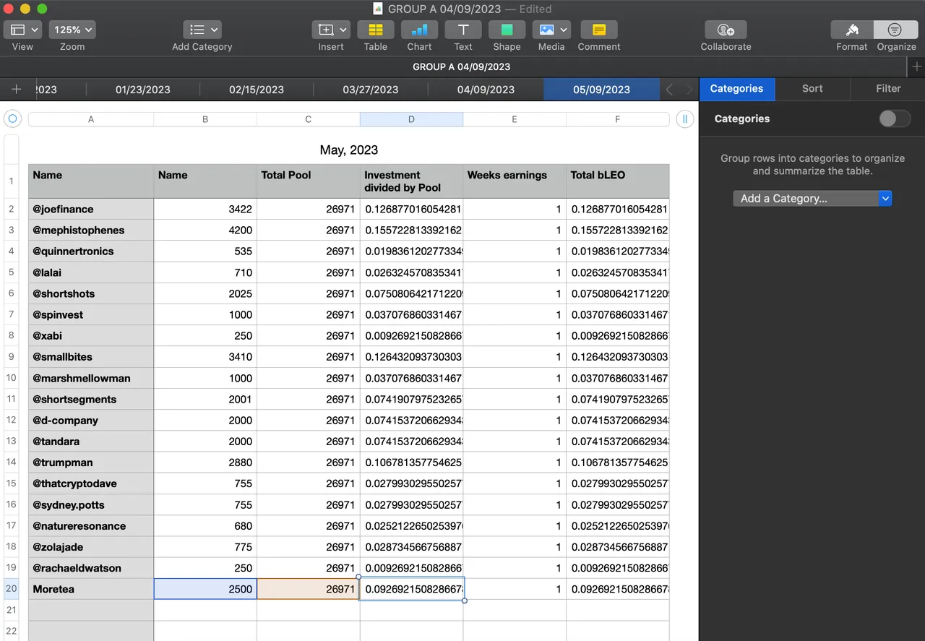Select the @rachaeldwatson cell
925x641 pixels.
[x=91, y=568]
